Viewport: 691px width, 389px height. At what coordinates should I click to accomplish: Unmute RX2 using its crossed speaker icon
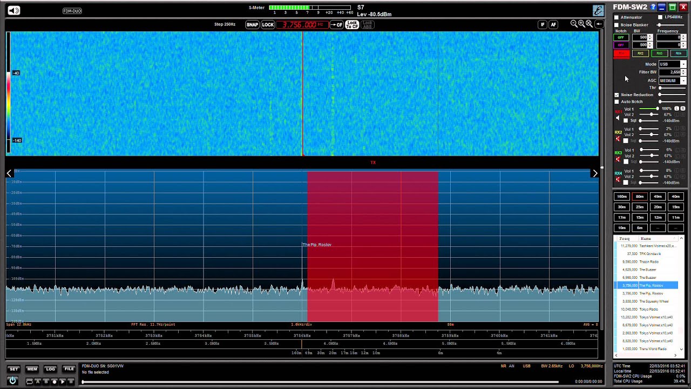618,139
